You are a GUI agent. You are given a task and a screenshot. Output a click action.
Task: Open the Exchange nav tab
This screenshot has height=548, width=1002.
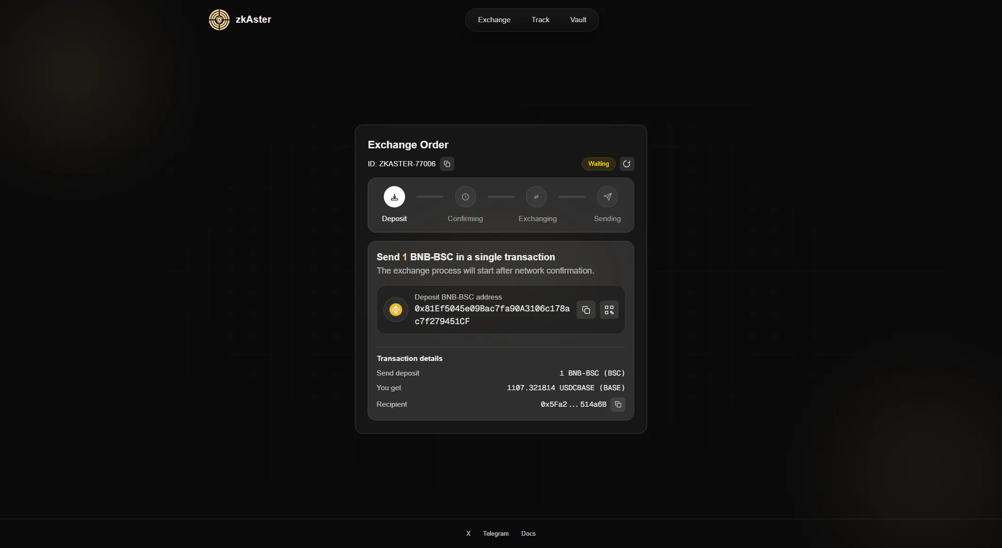[x=494, y=20]
